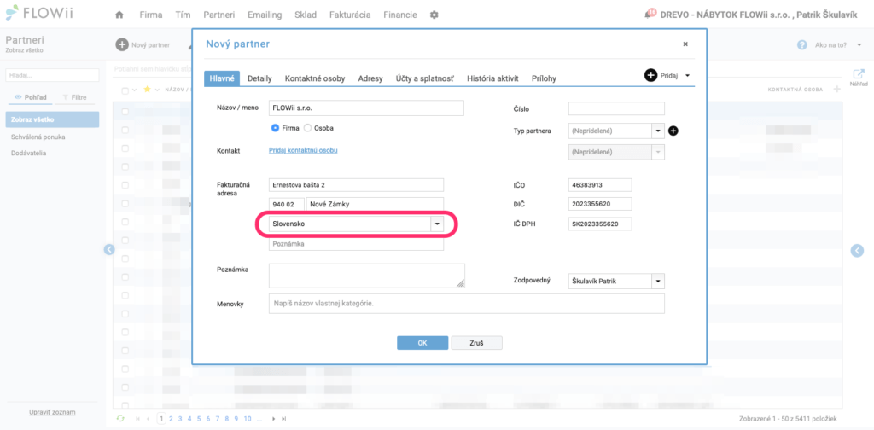874x430 pixels.
Task: Toggle the select-all checkbox in table header
Action: (125, 90)
